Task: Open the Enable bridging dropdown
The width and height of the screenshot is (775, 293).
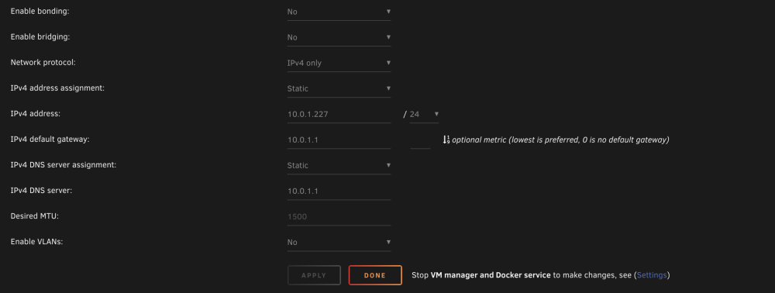Action: click(339, 37)
